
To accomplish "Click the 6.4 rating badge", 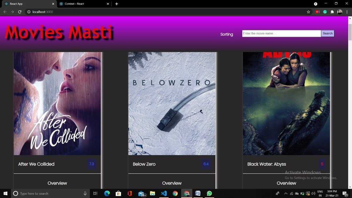I will 206,164.
